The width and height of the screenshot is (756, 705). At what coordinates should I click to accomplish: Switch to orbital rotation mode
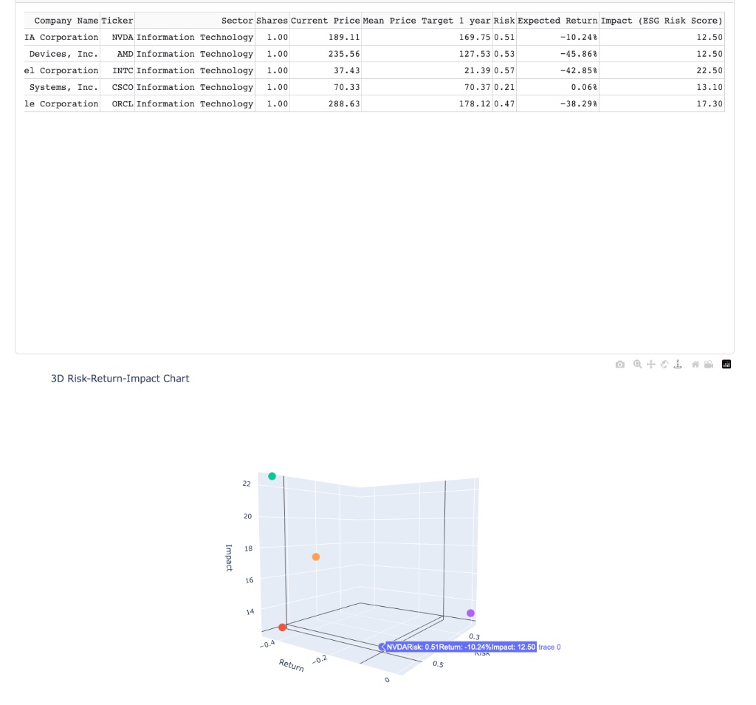point(665,363)
